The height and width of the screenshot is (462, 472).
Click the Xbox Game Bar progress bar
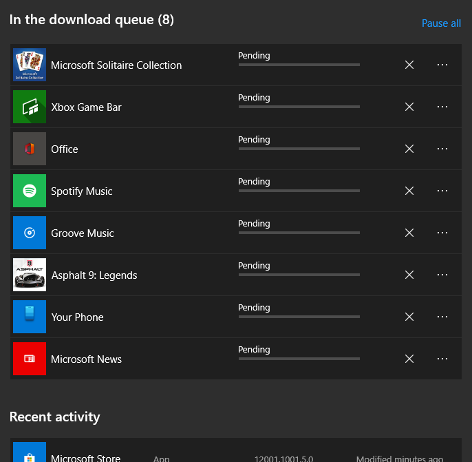tap(299, 107)
